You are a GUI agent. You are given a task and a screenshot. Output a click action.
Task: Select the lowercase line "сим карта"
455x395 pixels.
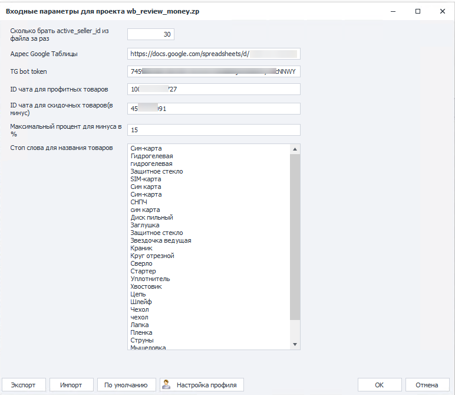[145, 210]
